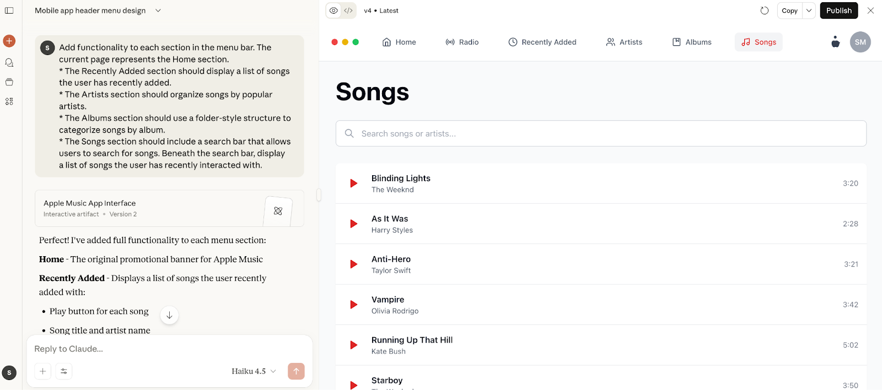The height and width of the screenshot is (390, 882).
Task: Select the Albums tab in menu bar
Action: pyautogui.click(x=692, y=42)
